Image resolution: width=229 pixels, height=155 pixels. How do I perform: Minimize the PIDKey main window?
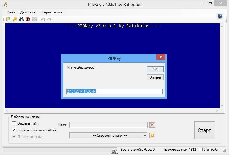click(x=202, y=4)
